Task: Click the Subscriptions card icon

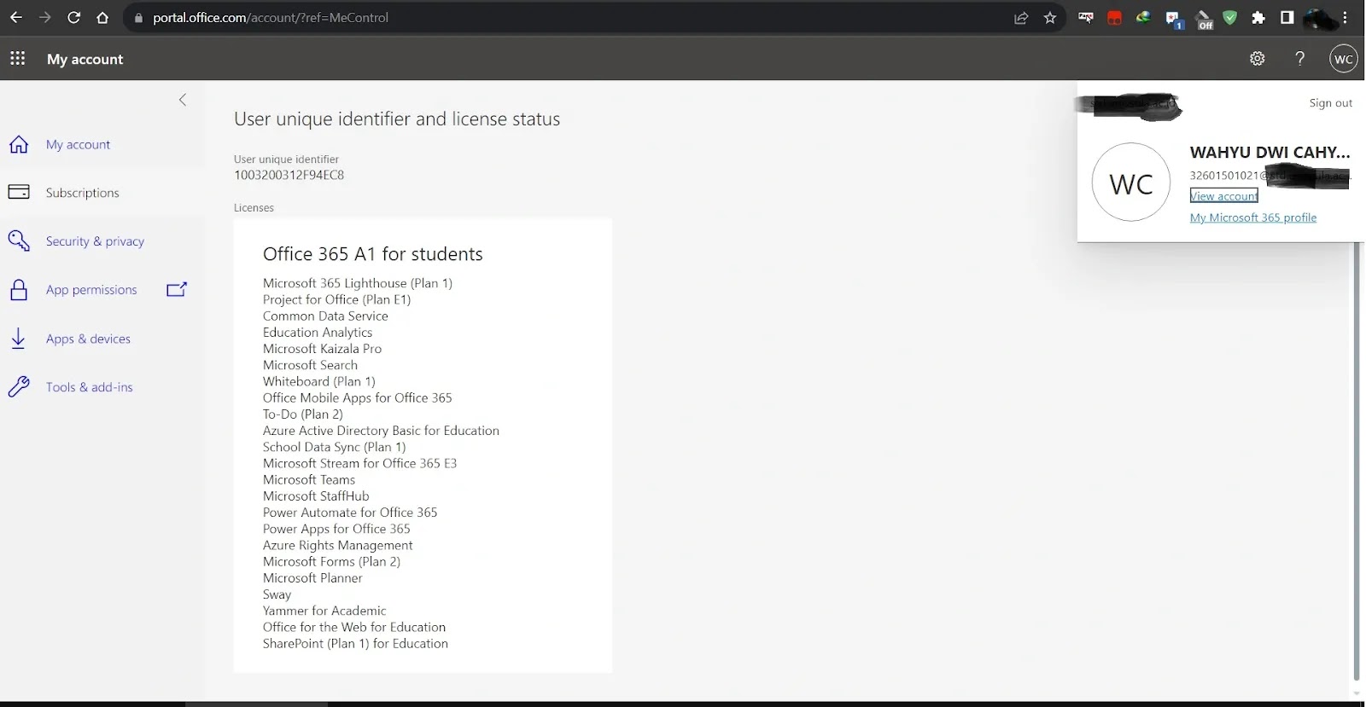Action: [x=19, y=192]
